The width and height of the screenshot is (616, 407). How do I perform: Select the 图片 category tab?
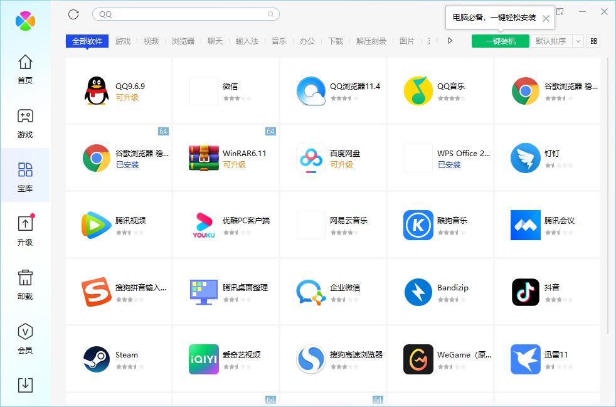(407, 41)
